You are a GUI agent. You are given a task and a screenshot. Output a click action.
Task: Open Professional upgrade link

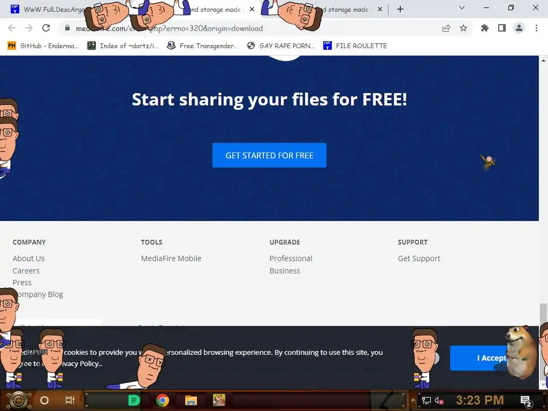291,258
